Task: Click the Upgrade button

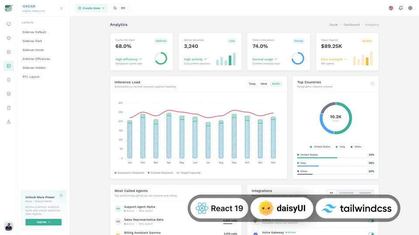Action: pos(44,222)
